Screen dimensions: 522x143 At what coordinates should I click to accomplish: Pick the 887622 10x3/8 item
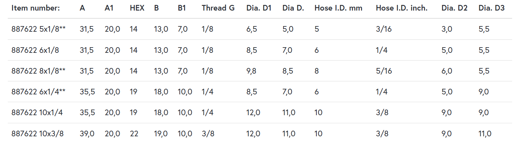point(36,134)
